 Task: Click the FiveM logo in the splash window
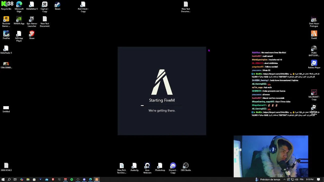[162, 82]
